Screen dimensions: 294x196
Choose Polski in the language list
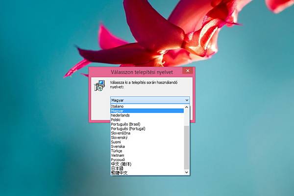[147, 120]
